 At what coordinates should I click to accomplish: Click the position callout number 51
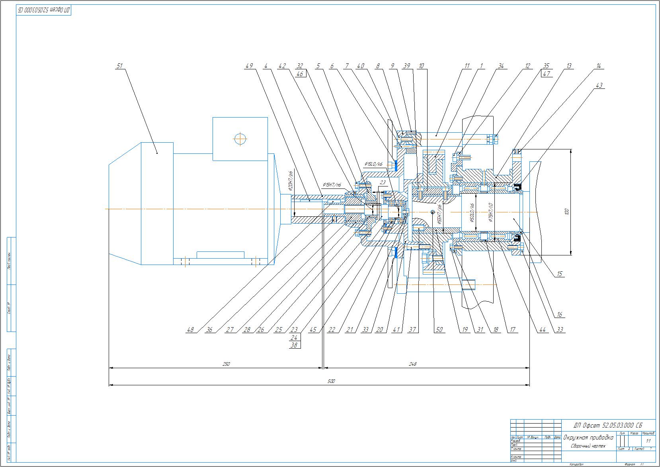pos(119,66)
